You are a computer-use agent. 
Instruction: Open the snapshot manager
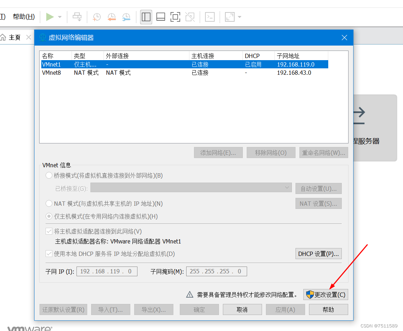126,17
